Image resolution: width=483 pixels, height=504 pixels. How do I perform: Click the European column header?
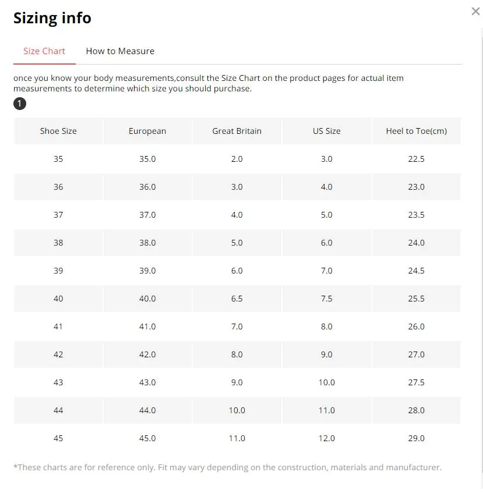[147, 131]
